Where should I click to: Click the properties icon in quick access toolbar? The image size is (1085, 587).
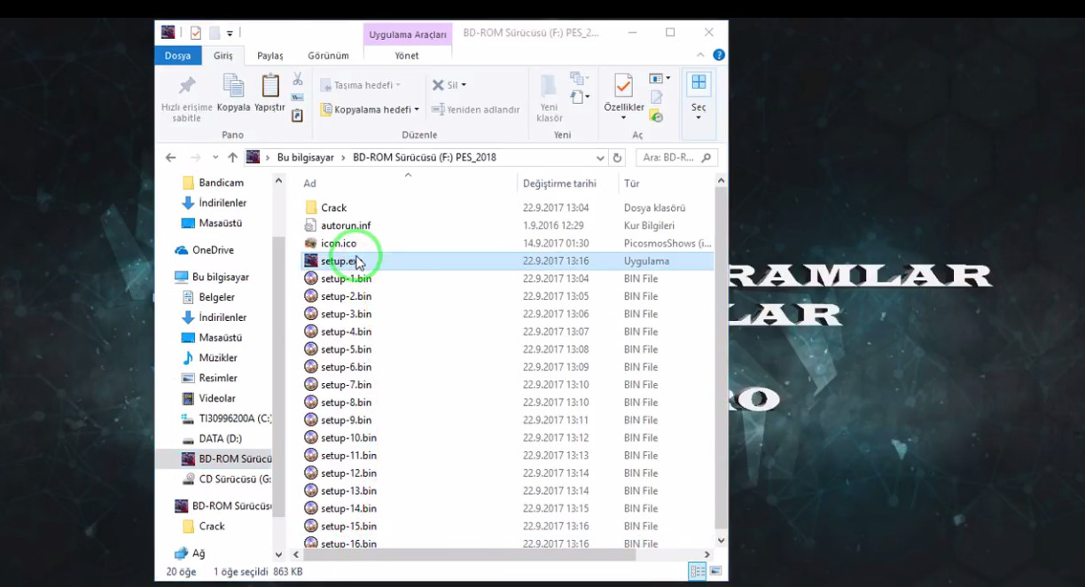(x=195, y=33)
